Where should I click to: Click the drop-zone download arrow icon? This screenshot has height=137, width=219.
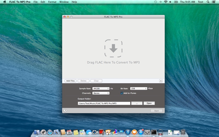pos(113,48)
